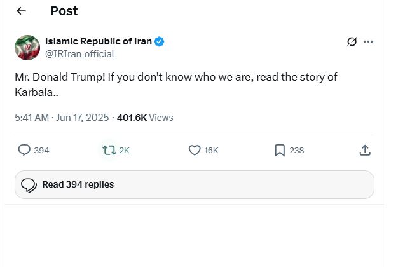Open the Grok explain-post icon
The height and width of the screenshot is (267, 398).
tap(352, 41)
